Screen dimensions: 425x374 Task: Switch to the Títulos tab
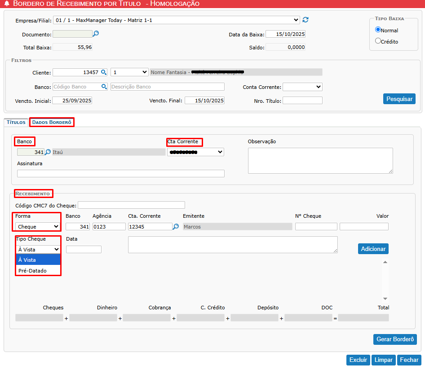16,122
